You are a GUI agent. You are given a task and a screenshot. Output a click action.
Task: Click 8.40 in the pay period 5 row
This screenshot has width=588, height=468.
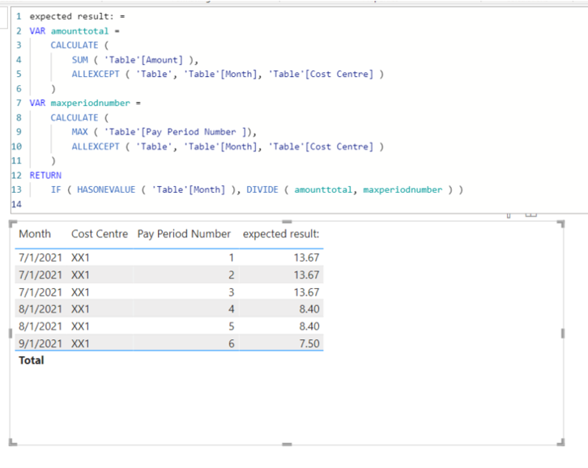309,326
